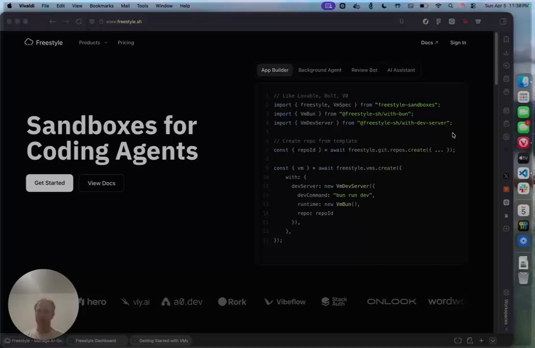Open the new tab plus button

(481, 340)
